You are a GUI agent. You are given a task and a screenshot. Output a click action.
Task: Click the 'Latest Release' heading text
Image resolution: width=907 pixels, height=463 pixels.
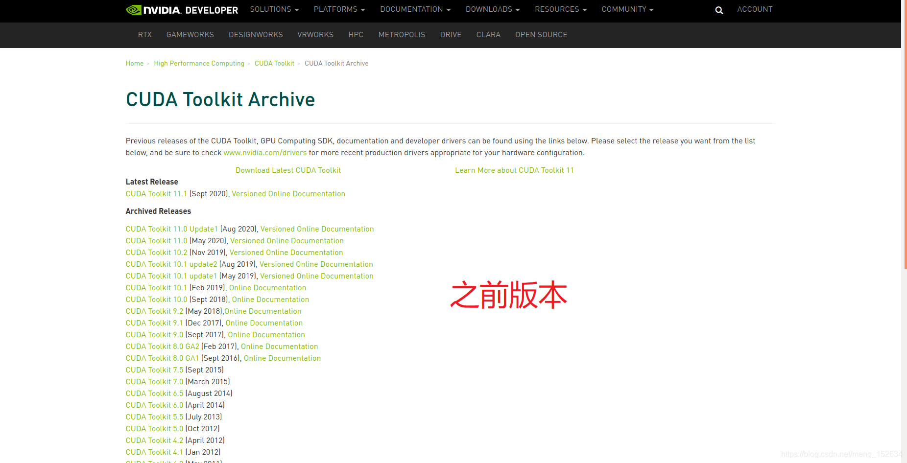tap(152, 182)
